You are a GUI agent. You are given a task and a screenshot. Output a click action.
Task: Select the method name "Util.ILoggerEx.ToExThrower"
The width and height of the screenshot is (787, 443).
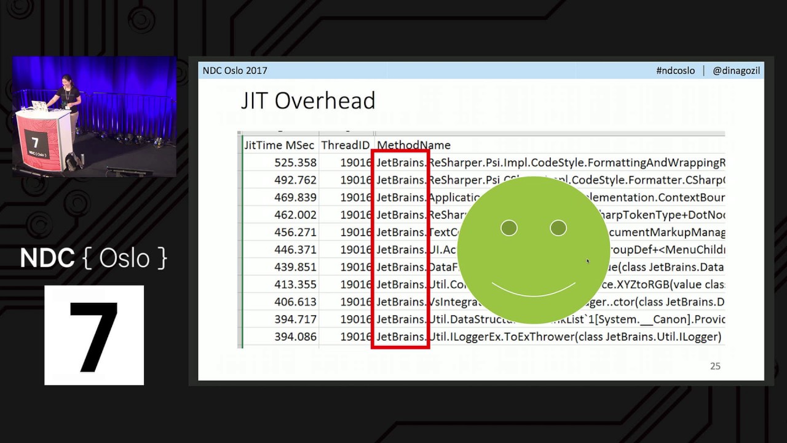point(548,337)
